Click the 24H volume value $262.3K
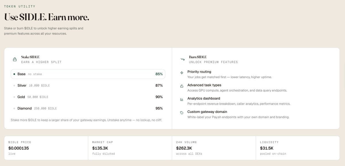 (x=184, y=148)
